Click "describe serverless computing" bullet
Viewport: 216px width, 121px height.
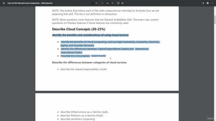click(x=78, y=119)
